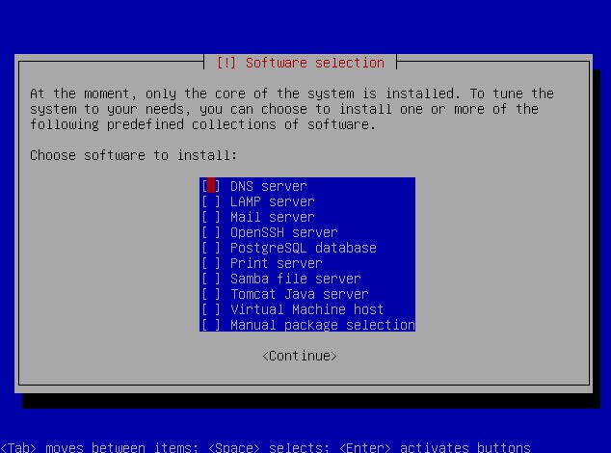Click the 'Print server' label text
This screenshot has width=611, height=453.
pos(277,263)
